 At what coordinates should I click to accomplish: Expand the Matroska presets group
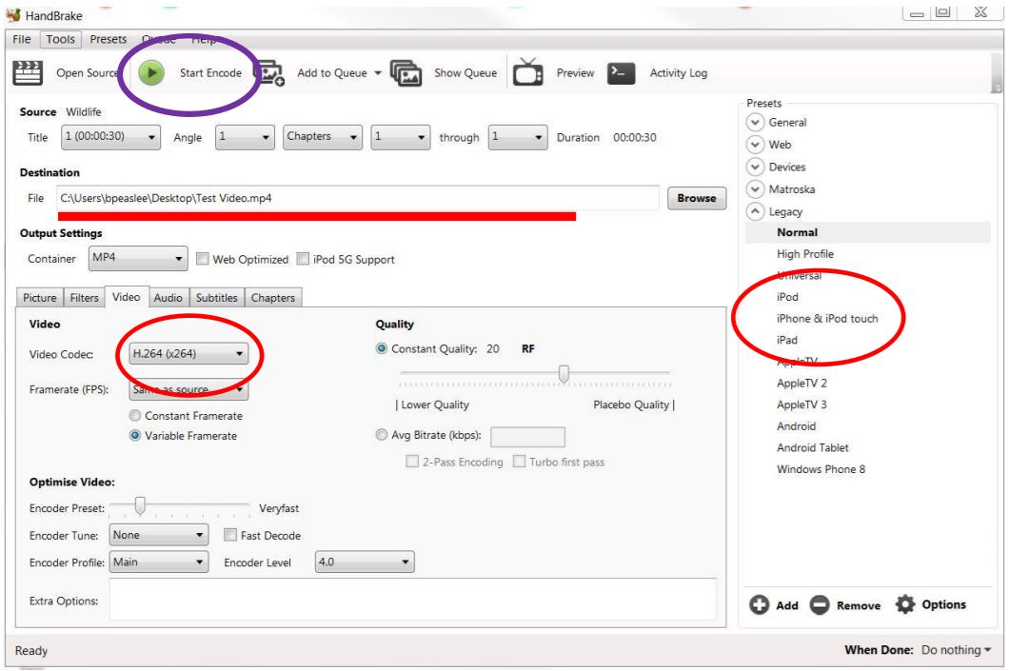755,189
